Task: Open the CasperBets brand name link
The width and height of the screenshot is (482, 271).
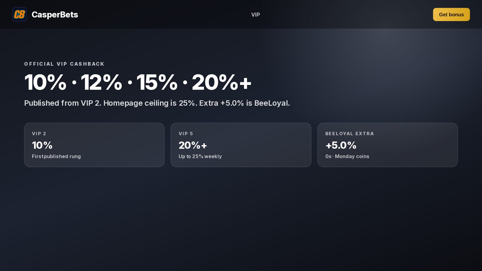Action: (55, 14)
